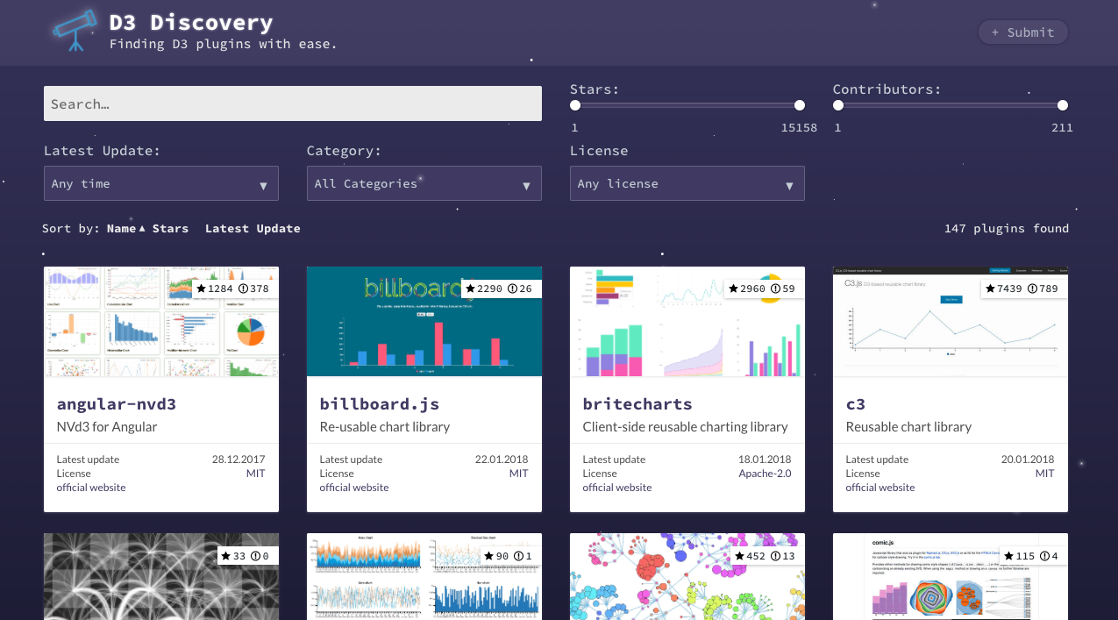Click the 'Reusable chart library' c3 description

click(908, 427)
